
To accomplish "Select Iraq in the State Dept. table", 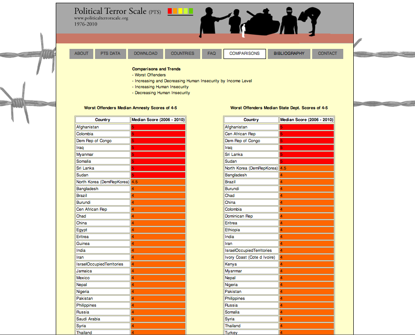I will pyautogui.click(x=251, y=148).
